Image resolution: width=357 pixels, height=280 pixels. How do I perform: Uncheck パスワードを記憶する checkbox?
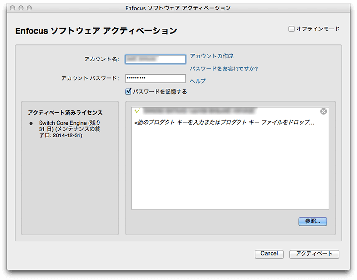(128, 91)
